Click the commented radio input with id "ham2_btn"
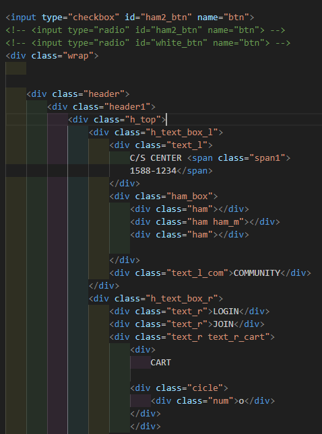This screenshot has height=434, width=322. (x=146, y=30)
